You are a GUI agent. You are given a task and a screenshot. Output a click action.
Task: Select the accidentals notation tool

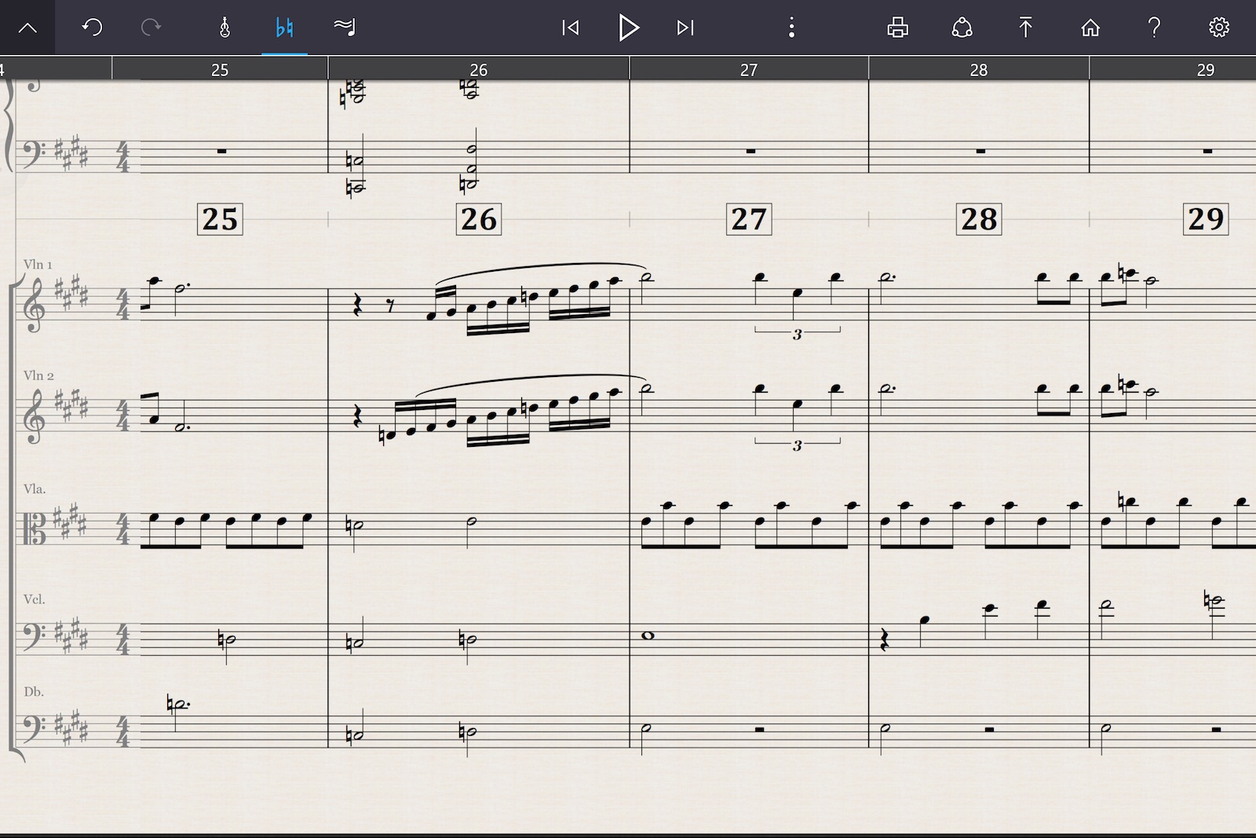[x=285, y=27]
